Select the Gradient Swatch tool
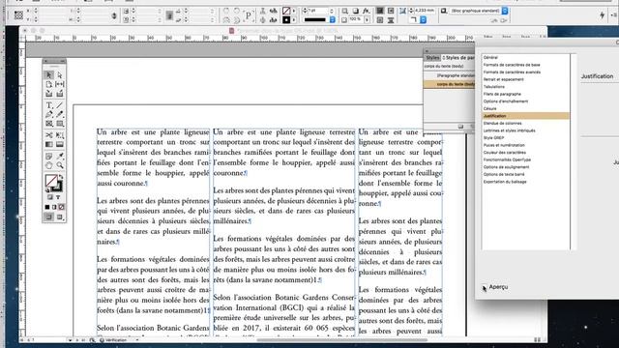This screenshot has height=348, width=619. pos(49,145)
